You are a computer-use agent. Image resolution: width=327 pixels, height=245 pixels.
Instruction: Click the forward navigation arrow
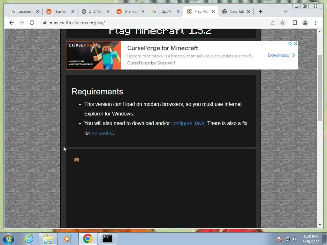(22, 23)
